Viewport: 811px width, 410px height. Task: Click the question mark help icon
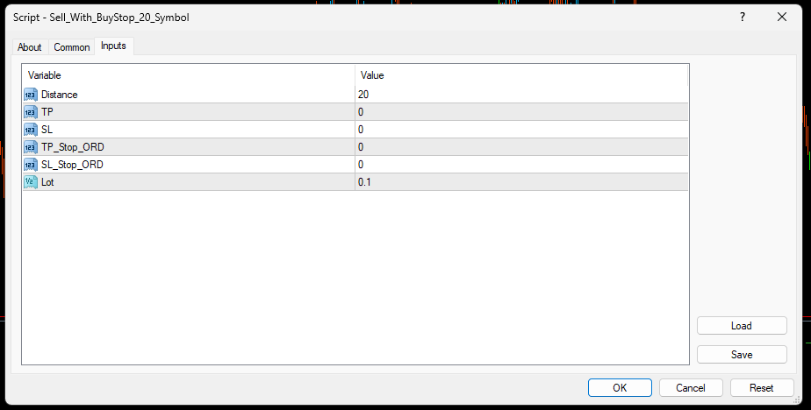pos(743,17)
